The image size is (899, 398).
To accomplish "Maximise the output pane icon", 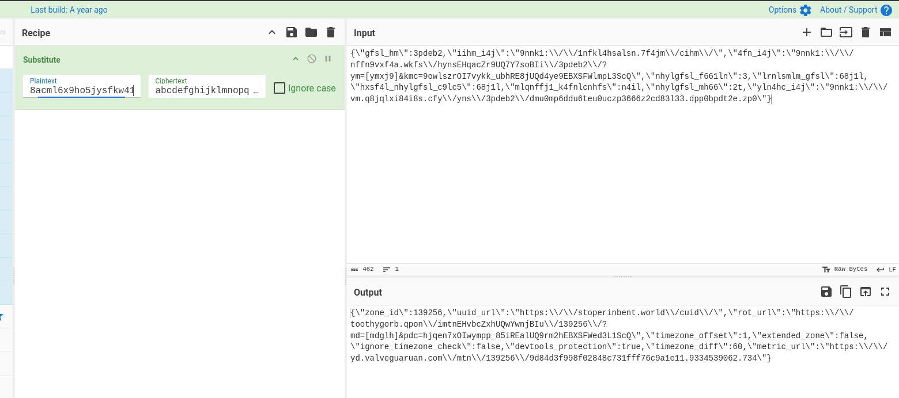I will pos(886,292).
